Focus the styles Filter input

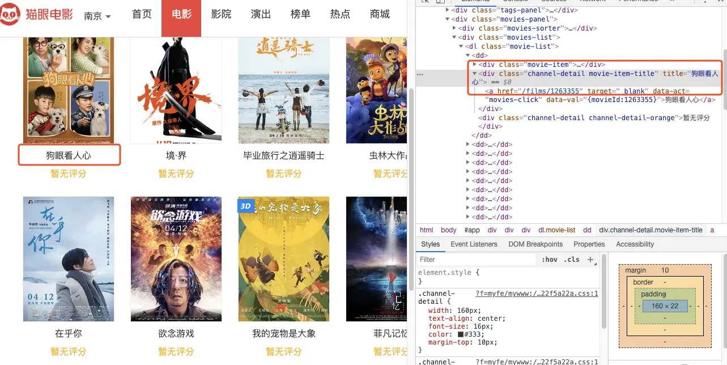476,260
